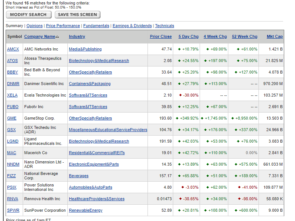Open Software&ITServices link in FUBO row
295x221 pixels.
coord(88,107)
